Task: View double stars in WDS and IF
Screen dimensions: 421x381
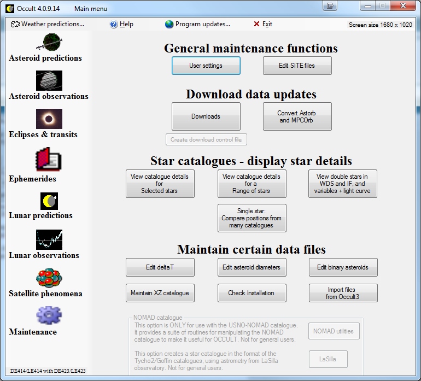Action: click(343, 184)
